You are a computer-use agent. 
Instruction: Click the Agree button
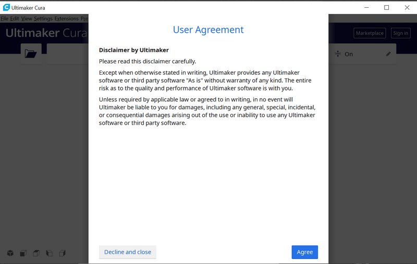(x=304, y=252)
